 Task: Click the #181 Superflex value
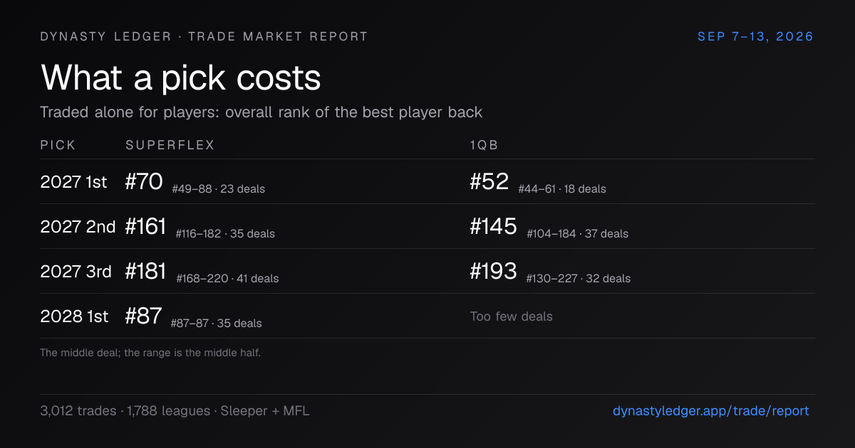pyautogui.click(x=146, y=271)
